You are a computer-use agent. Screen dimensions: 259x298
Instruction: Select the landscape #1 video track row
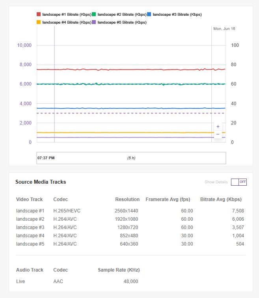click(130, 211)
